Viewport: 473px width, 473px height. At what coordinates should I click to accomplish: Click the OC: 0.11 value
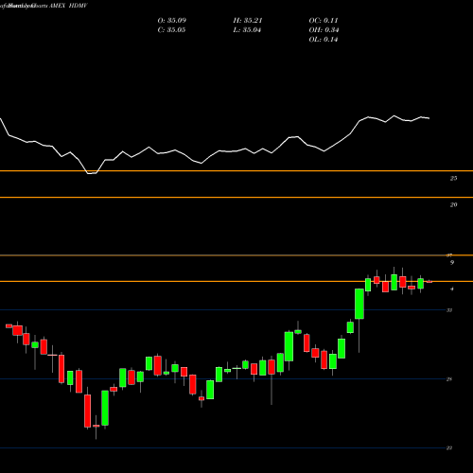coord(324,21)
